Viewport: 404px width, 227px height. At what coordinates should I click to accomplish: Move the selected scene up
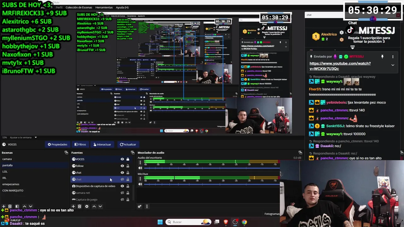click(x=24, y=207)
